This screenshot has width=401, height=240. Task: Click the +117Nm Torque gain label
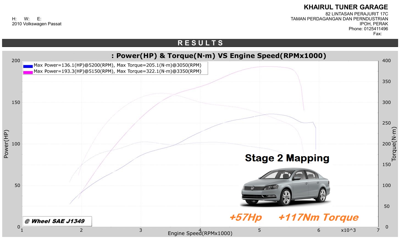[318, 217]
